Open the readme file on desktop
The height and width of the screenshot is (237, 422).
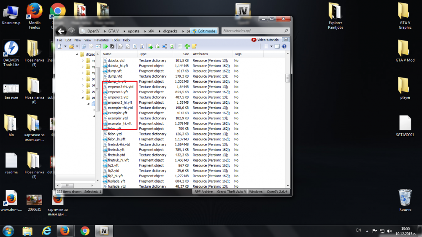point(11,163)
